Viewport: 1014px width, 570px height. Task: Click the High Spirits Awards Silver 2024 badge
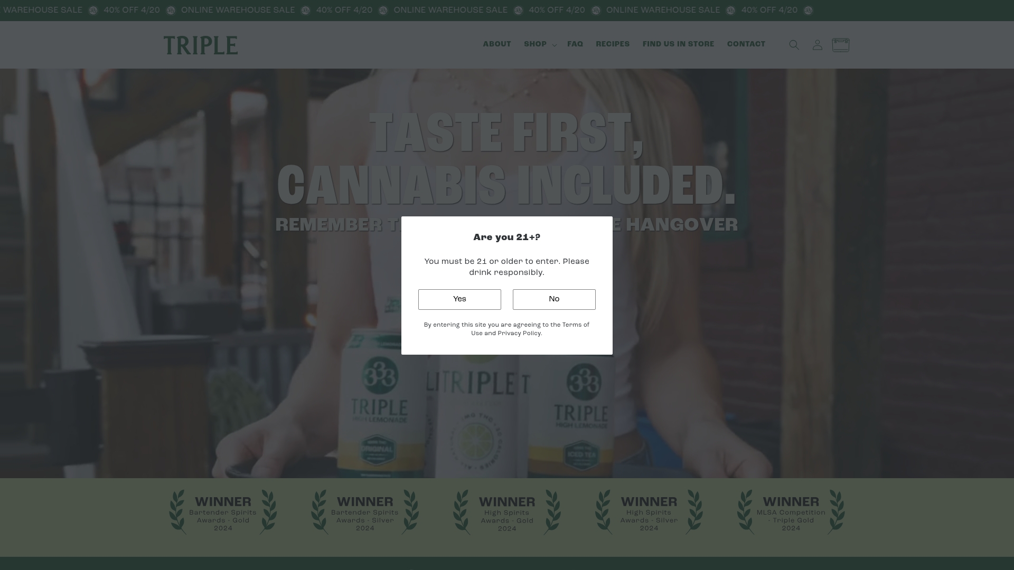649,512
